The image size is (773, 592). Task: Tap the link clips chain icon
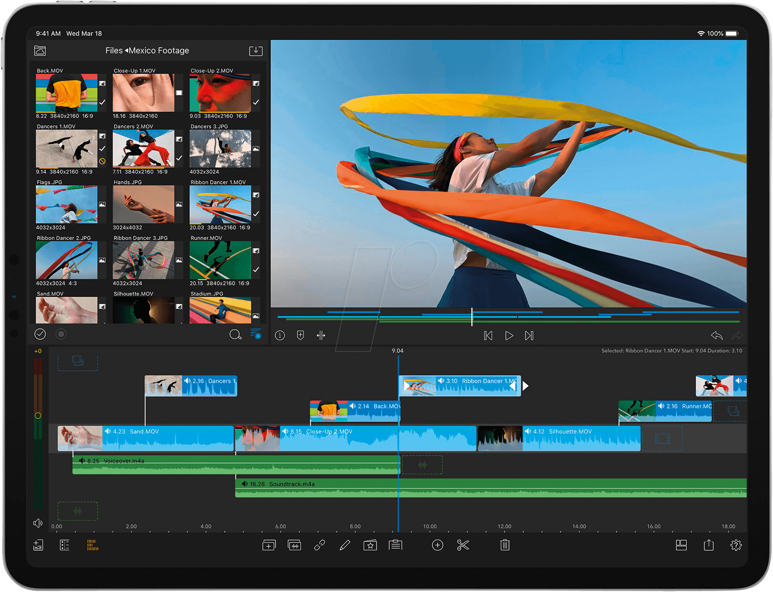click(320, 545)
